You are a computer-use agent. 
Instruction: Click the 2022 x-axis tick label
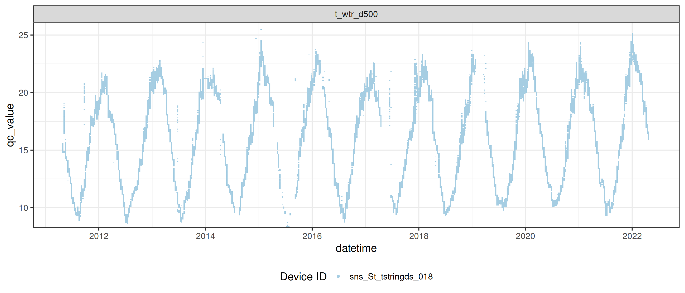[x=632, y=236]
